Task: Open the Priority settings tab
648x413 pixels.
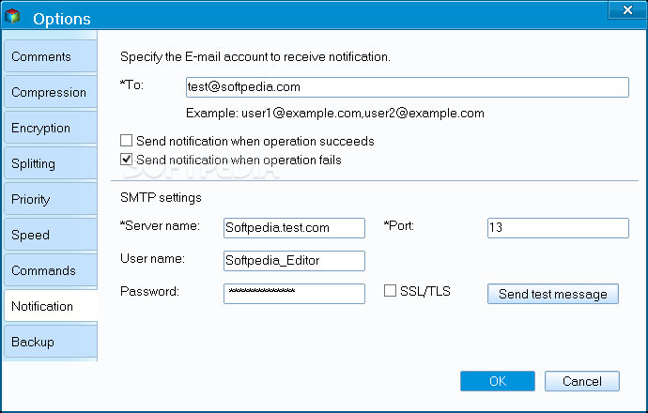Action: tap(51, 199)
